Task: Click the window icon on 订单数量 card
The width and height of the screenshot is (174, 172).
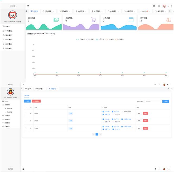Action: click(x=131, y=20)
